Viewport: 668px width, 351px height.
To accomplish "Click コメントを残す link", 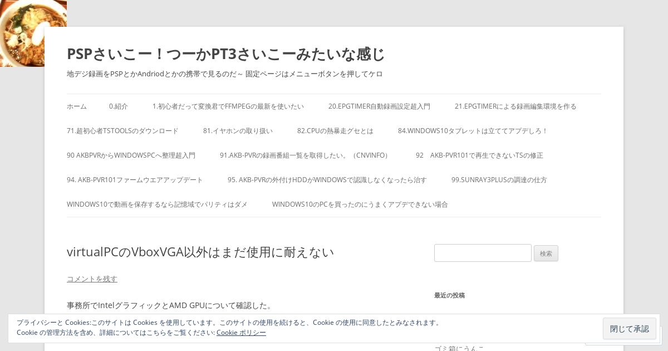I will pos(92,279).
